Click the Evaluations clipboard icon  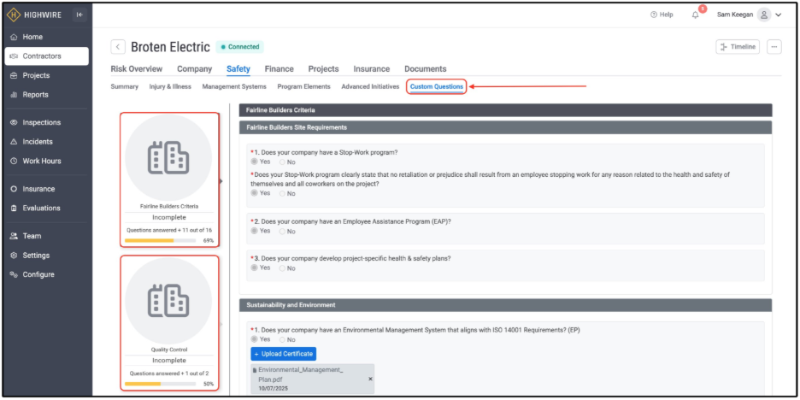14,209
